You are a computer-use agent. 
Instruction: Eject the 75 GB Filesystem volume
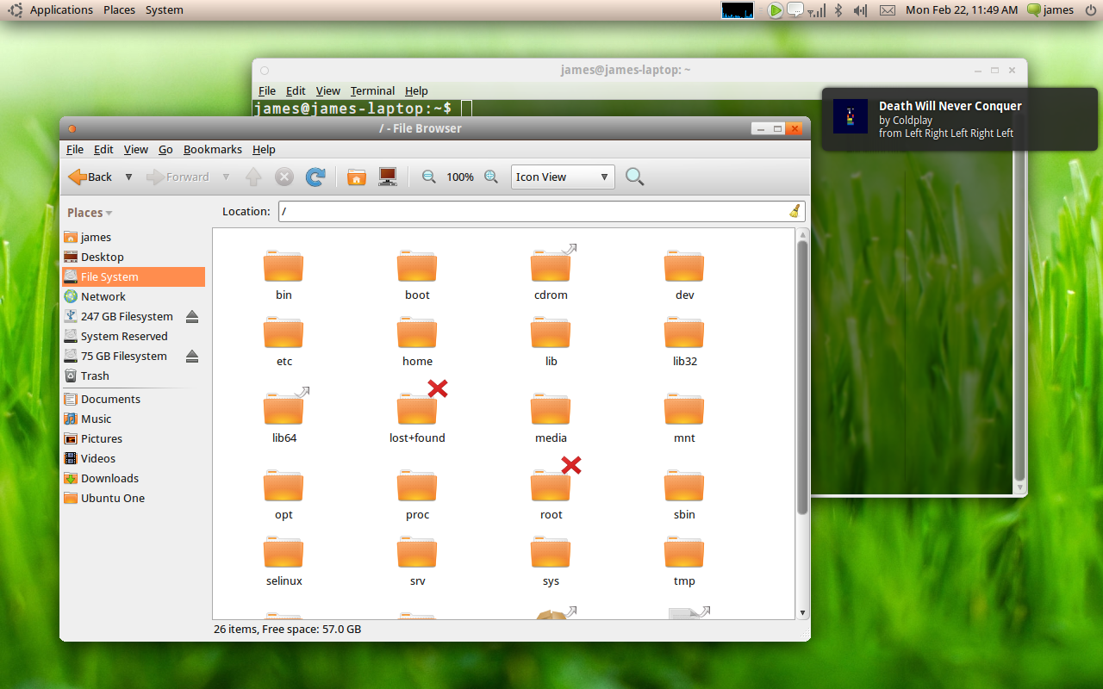[x=192, y=356]
